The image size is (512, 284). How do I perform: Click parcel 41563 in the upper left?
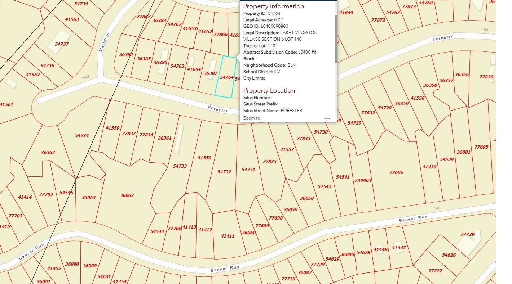72,19
